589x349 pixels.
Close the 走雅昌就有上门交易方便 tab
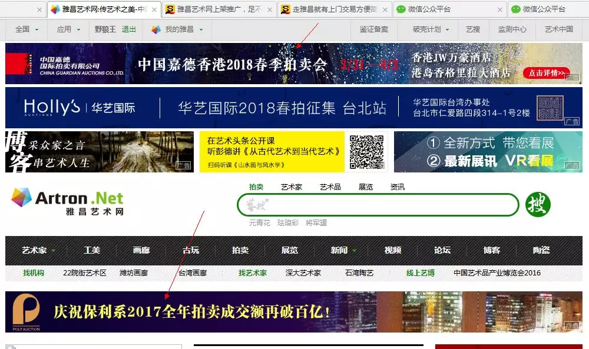pos(385,10)
